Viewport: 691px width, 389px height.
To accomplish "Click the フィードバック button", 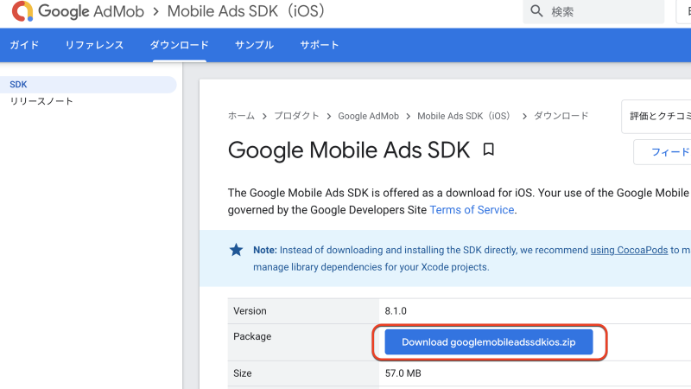I will click(x=662, y=152).
